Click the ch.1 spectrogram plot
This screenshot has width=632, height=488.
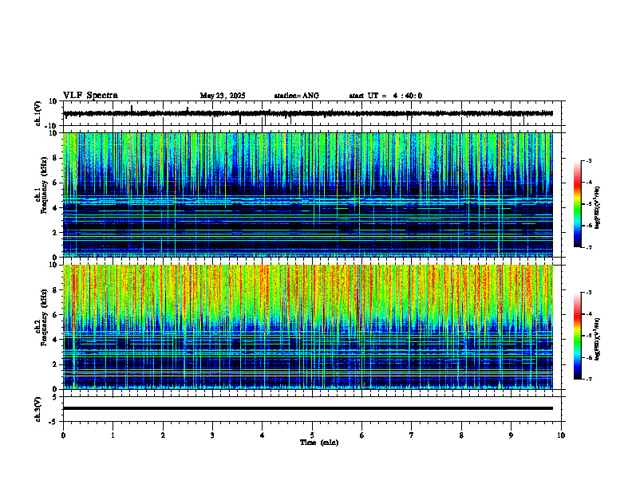(x=308, y=195)
